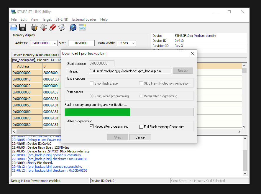Screen dimensions: 261x194
Task: Tick the Skip Flash Erase checkbox
Action: pyautogui.click(x=92, y=83)
